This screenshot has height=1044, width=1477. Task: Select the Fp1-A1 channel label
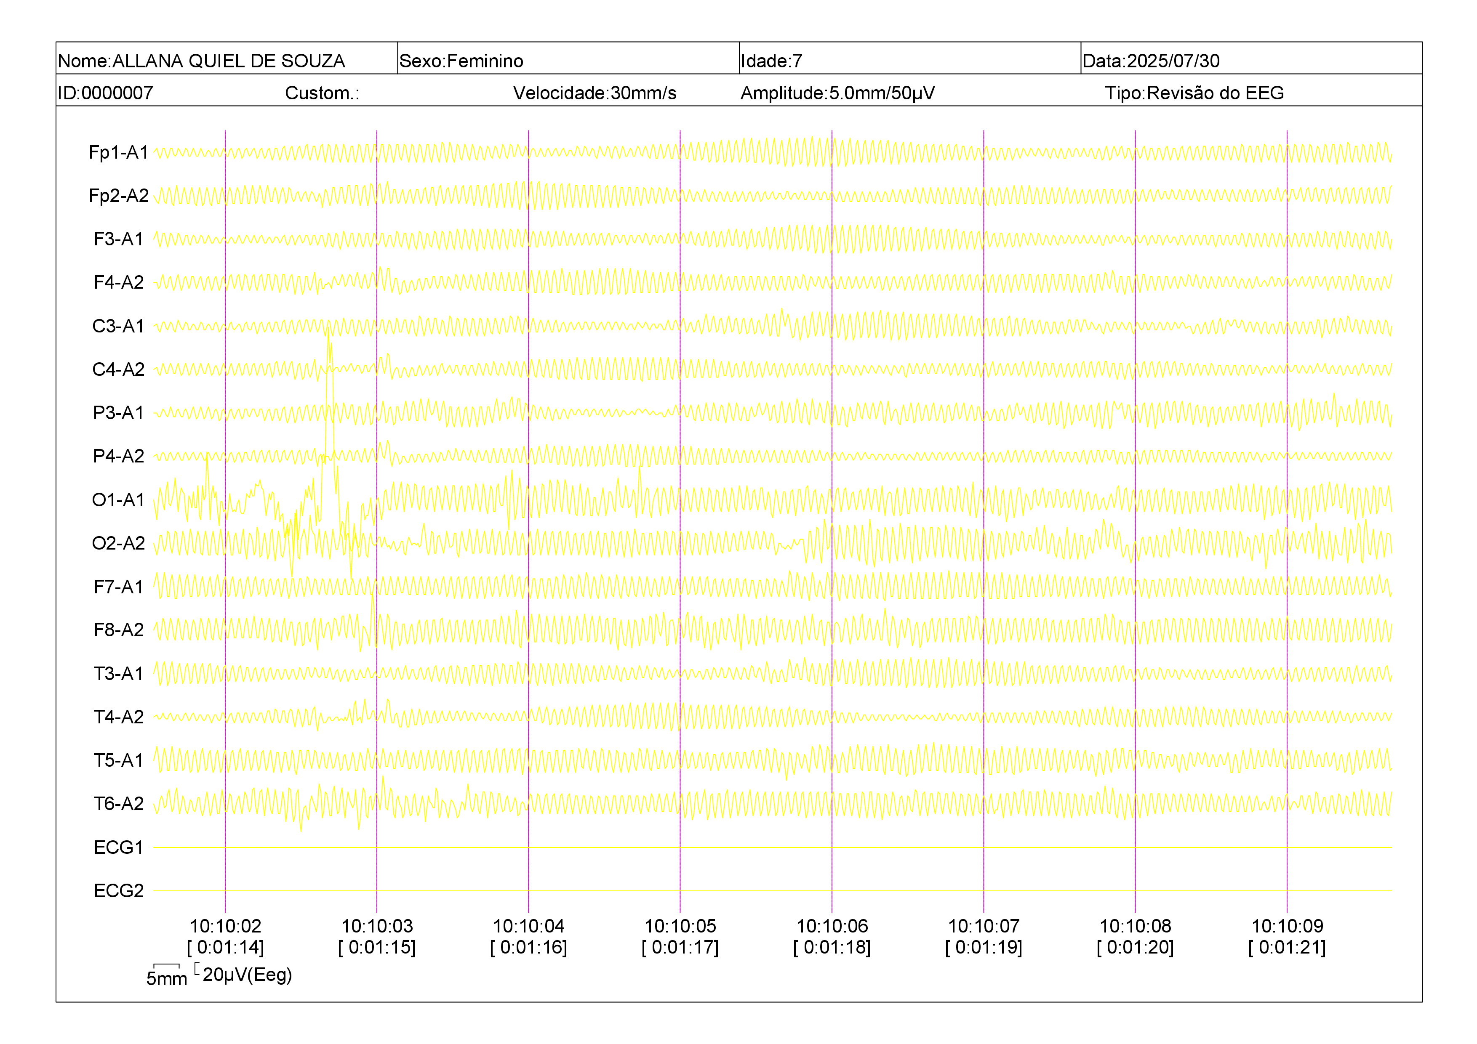tap(119, 152)
